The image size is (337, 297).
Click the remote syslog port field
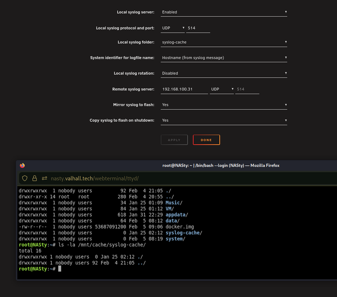(x=247, y=89)
